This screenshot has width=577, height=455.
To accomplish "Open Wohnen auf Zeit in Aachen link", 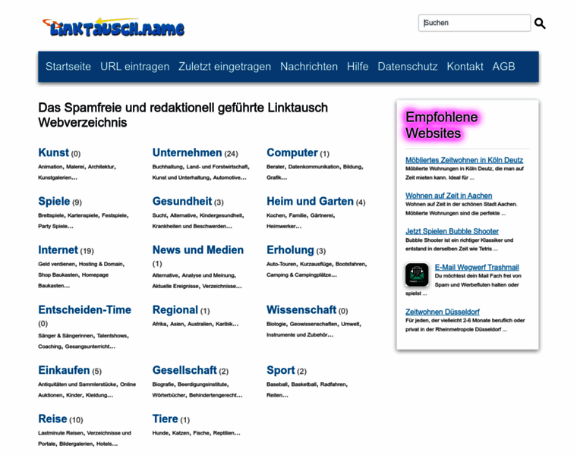I will tap(449, 196).
